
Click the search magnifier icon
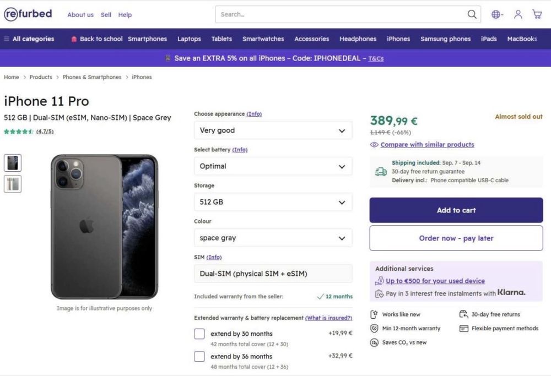tap(472, 14)
